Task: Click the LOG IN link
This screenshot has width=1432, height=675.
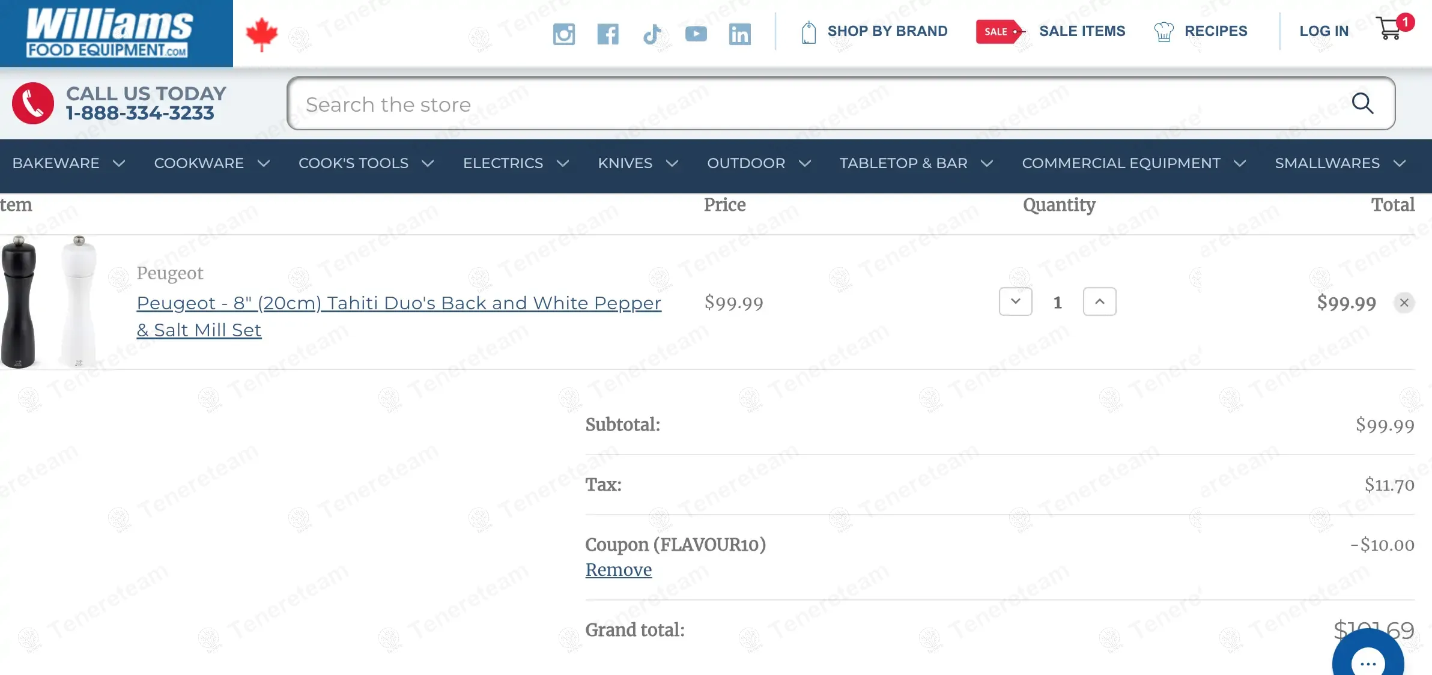Action: pos(1324,31)
